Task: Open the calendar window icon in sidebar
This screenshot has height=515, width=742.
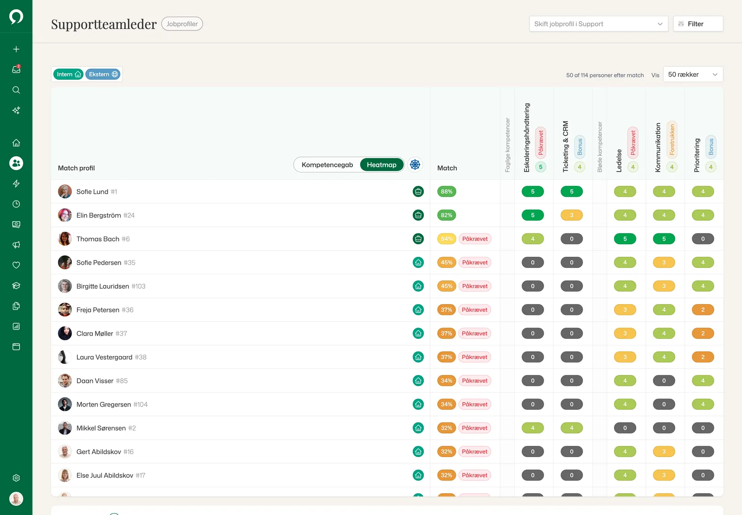Action: [x=16, y=347]
